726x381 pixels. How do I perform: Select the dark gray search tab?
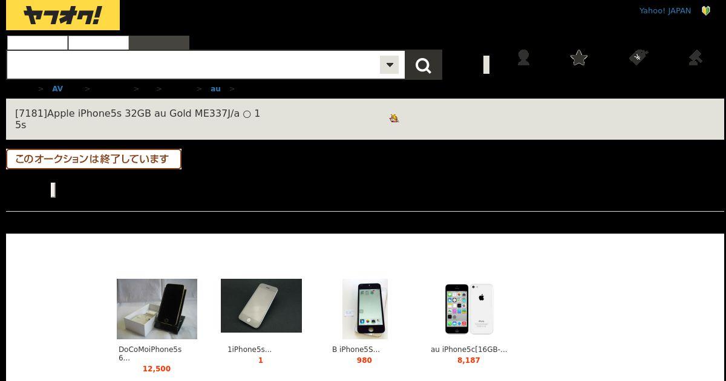coord(159,43)
